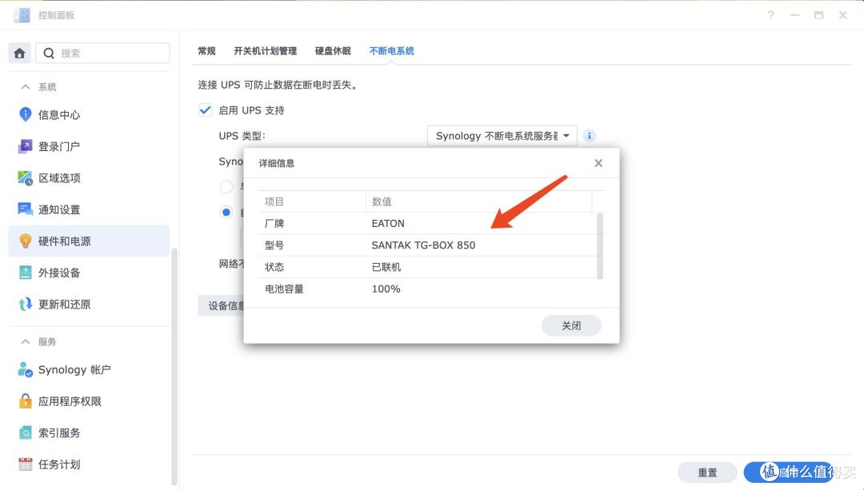The image size is (864, 490).
Task: Collapse the 系统 section
Action: click(x=25, y=87)
